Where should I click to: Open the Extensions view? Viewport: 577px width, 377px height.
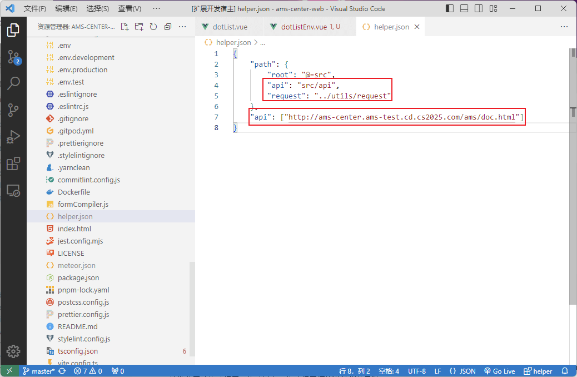[13, 163]
